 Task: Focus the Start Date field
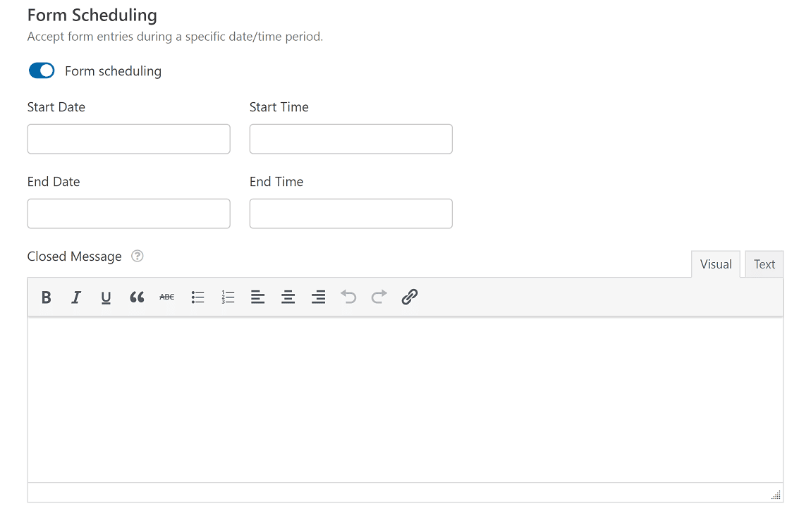[x=128, y=139]
